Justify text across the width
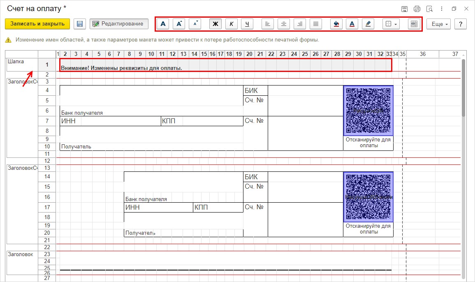This screenshot has height=282, width=475. click(x=316, y=24)
